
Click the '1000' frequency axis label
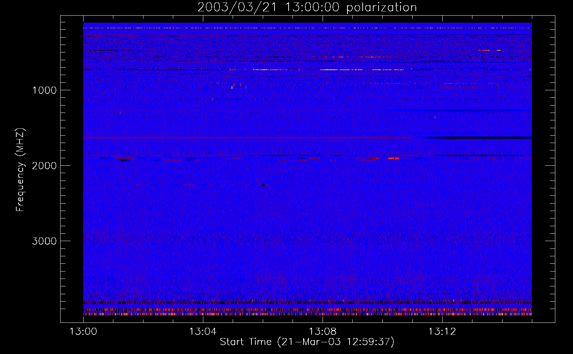coord(44,90)
